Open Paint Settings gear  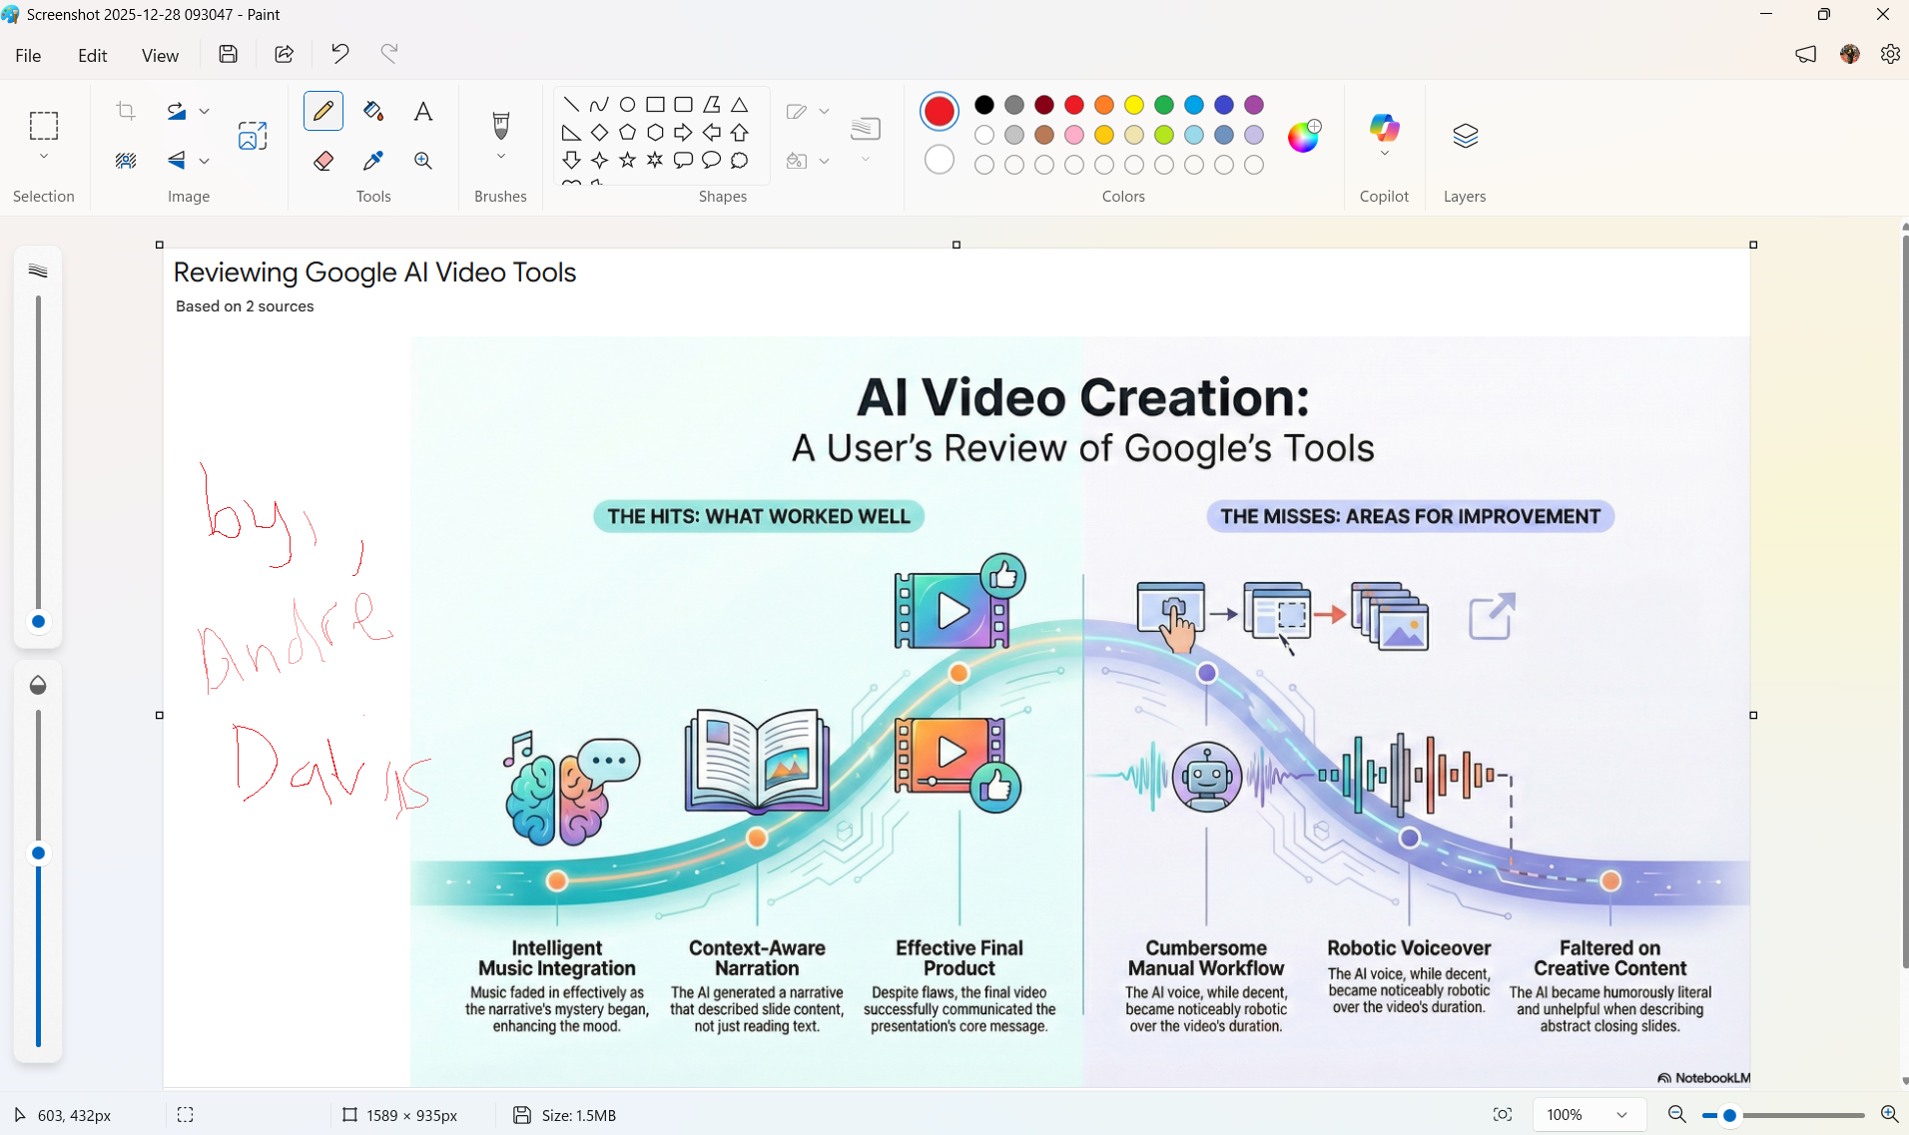(1890, 55)
